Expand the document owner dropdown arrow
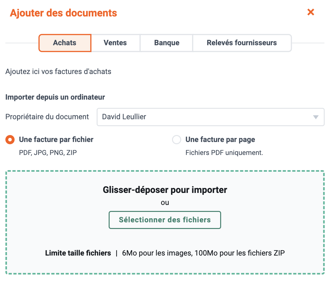 pos(316,117)
